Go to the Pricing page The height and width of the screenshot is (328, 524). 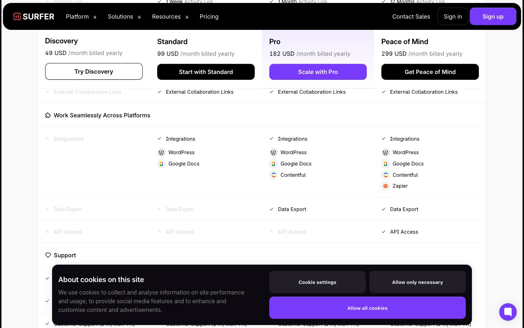click(x=209, y=17)
